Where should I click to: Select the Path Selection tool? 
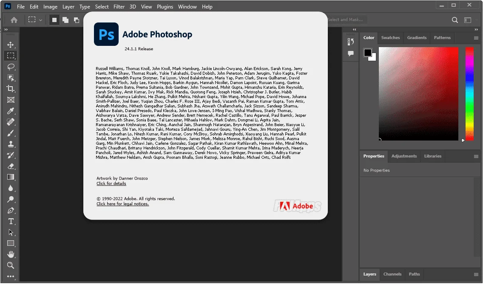(x=11, y=232)
